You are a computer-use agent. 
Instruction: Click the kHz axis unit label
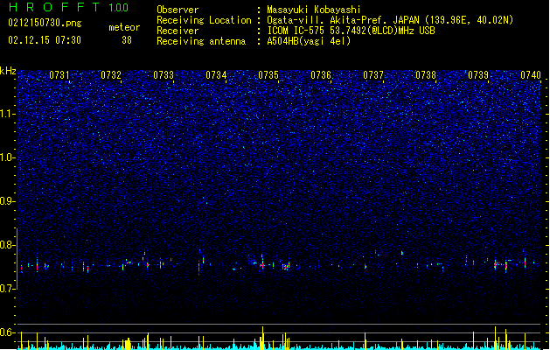8,71
